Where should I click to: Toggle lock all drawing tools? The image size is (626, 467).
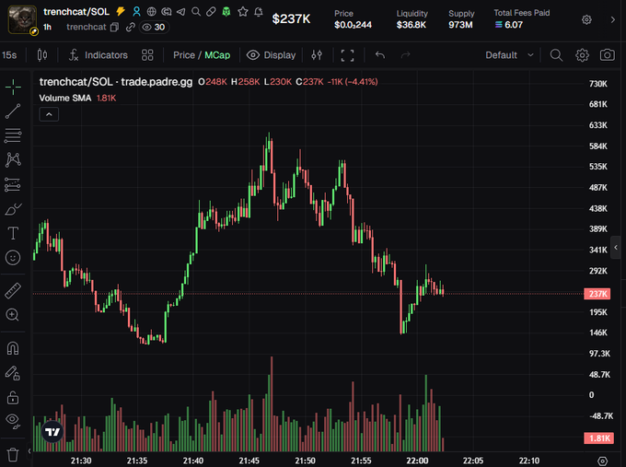click(x=13, y=398)
